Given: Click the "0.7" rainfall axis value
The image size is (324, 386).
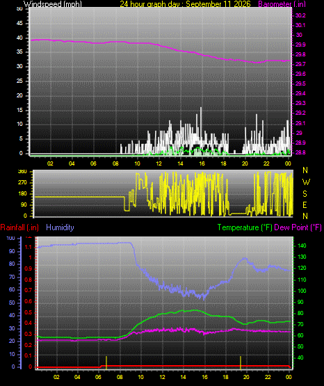Looking at the screenshot, I should pos(29,291).
